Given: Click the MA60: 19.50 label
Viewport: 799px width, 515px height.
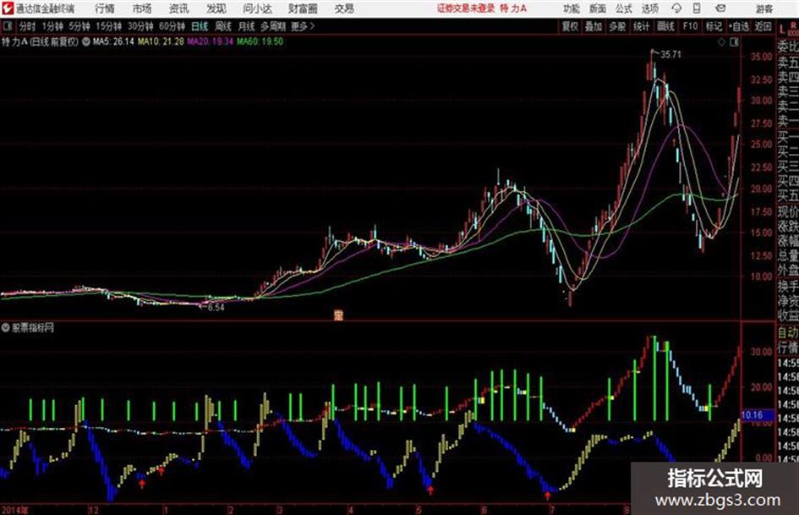Looking at the screenshot, I should [x=260, y=41].
